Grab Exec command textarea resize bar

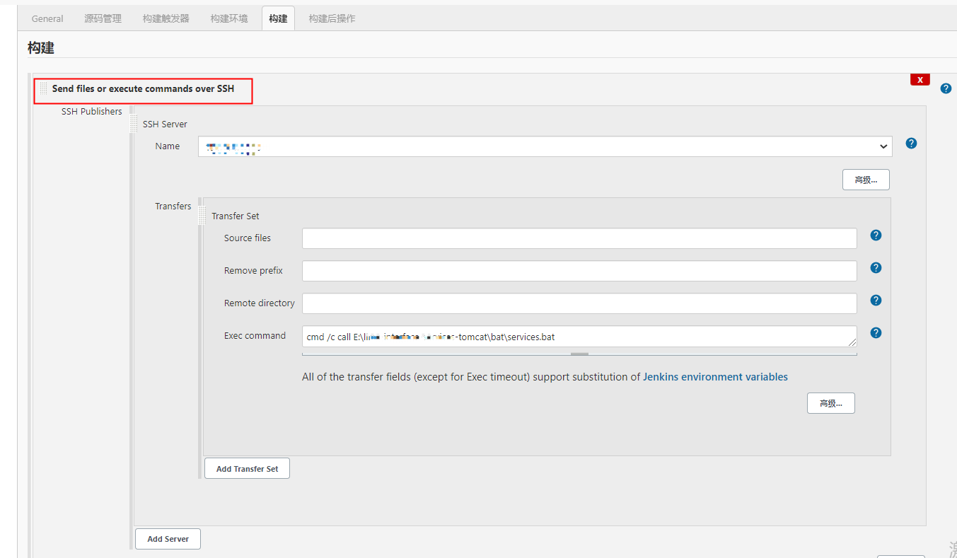pos(579,354)
